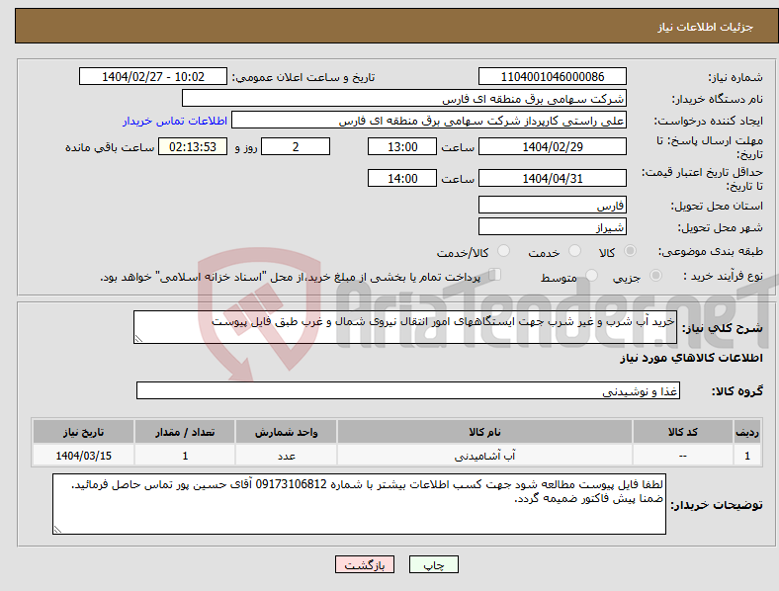Click the اطلاعات کالاهای مورد نیاز heading
This screenshot has height=591, width=779.
pyautogui.click(x=691, y=358)
